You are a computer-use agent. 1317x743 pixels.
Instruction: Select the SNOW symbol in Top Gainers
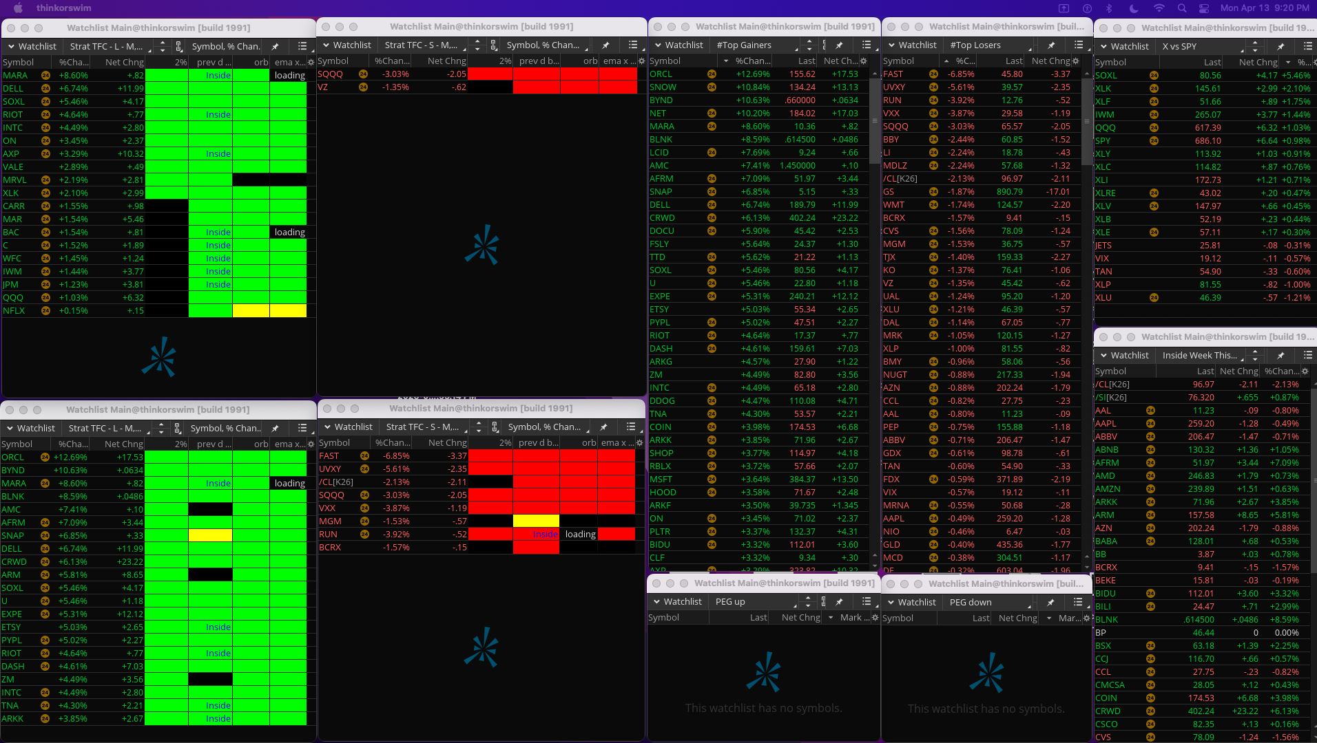pos(663,87)
